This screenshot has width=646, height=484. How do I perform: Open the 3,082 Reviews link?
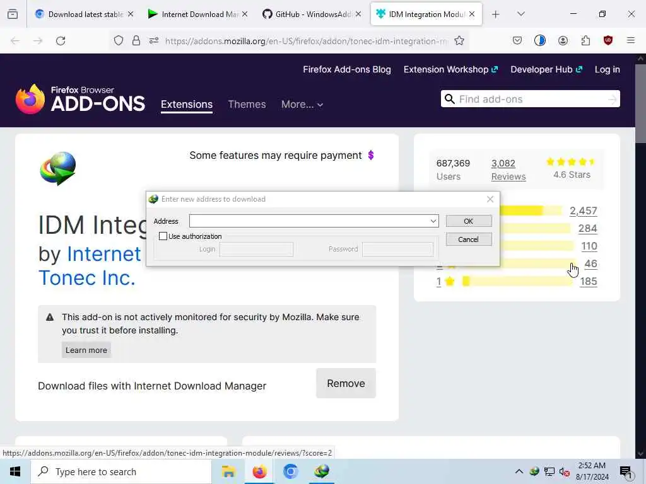point(508,170)
